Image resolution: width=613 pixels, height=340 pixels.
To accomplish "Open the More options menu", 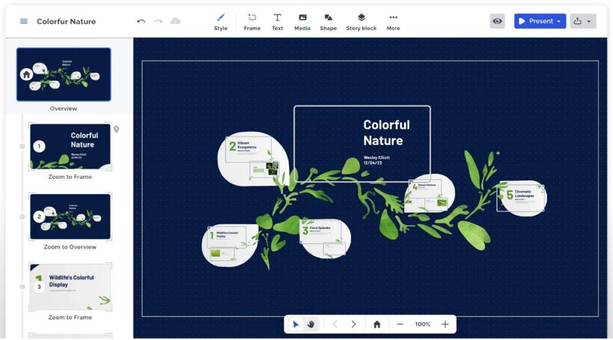I will pyautogui.click(x=393, y=22).
